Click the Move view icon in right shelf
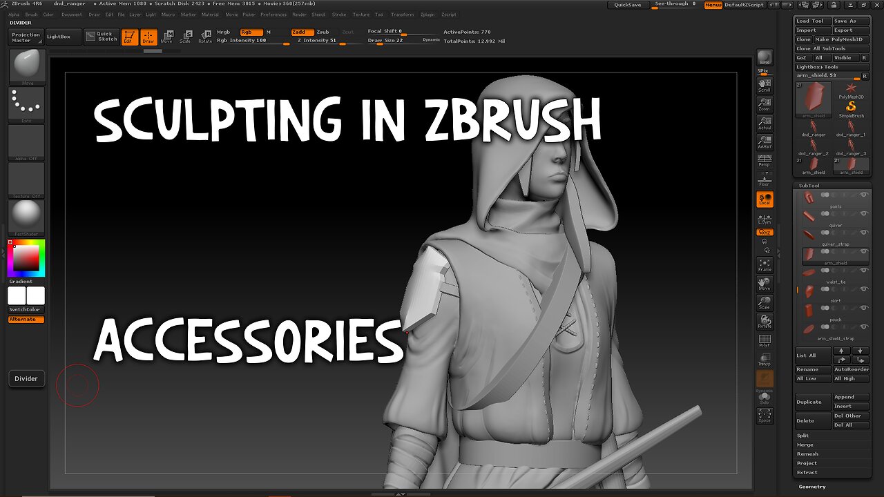The image size is (884, 497). (765, 284)
